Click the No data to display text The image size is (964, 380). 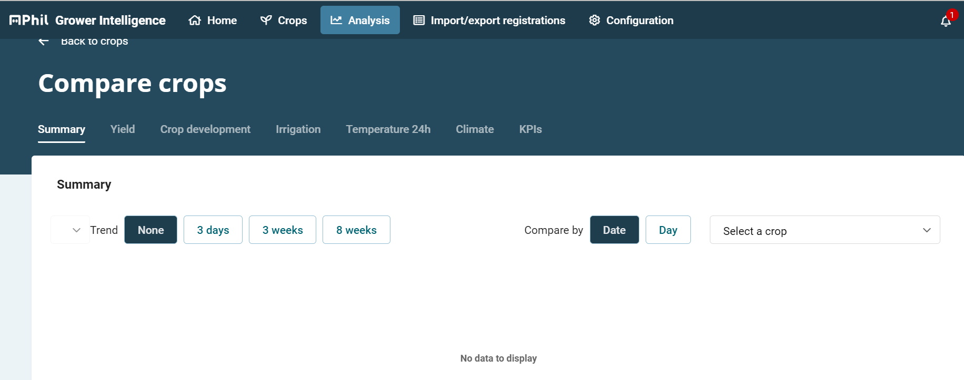point(498,358)
